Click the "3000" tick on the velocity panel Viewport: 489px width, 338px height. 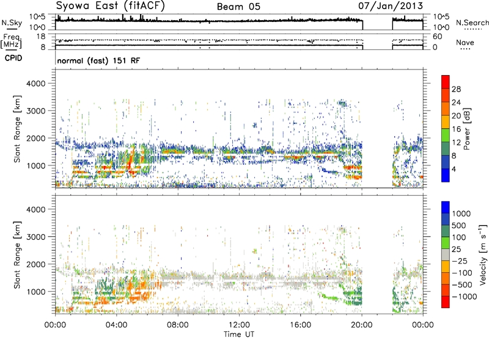35,237
